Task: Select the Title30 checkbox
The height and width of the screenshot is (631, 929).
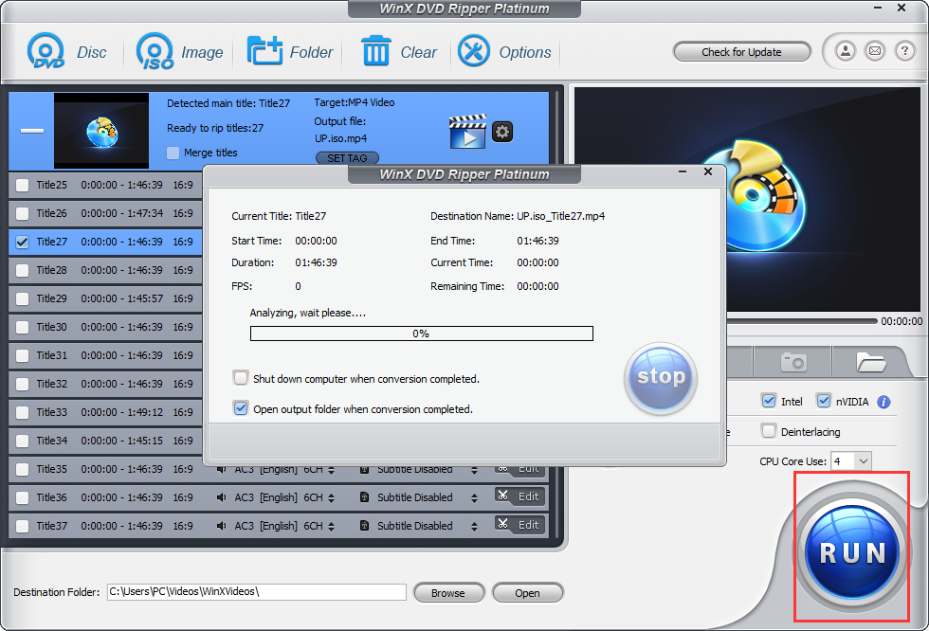Action: 23,327
